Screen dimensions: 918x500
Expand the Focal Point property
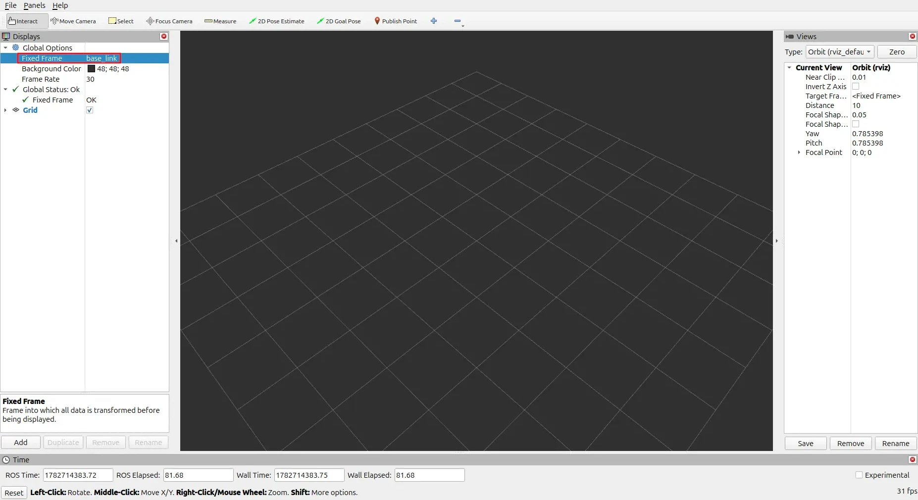(799, 152)
